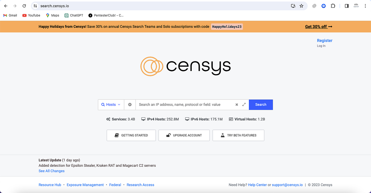The image size is (371, 193).
Task: Click Get 30% off link
Action: [318, 27]
